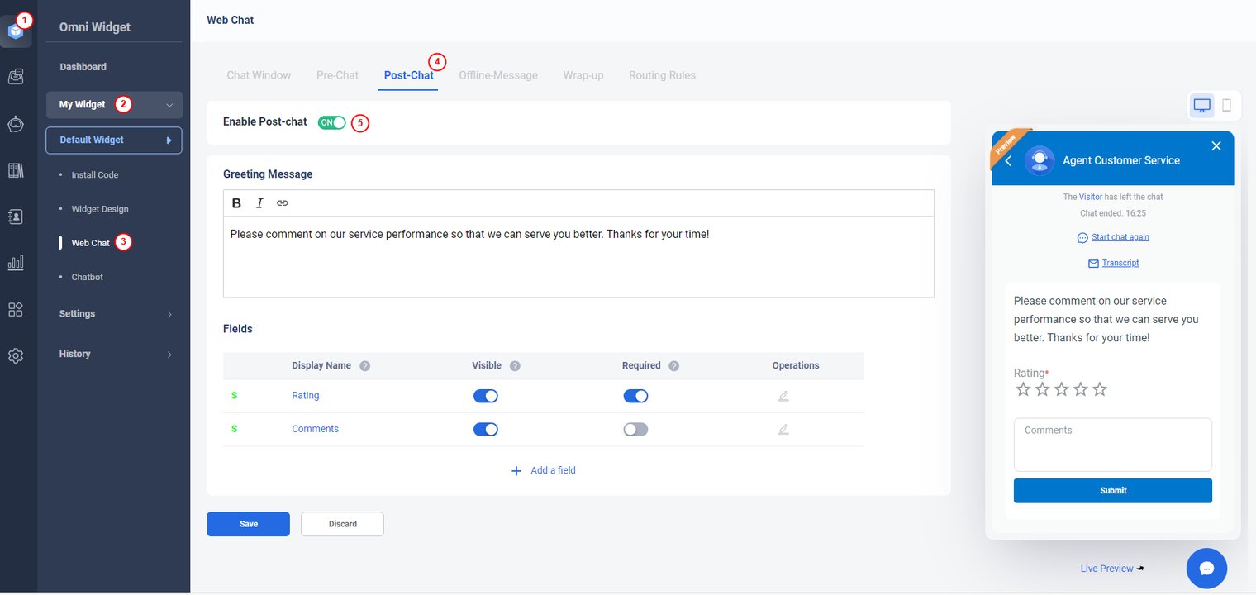Toggle Visible switch for Rating field

coord(486,396)
